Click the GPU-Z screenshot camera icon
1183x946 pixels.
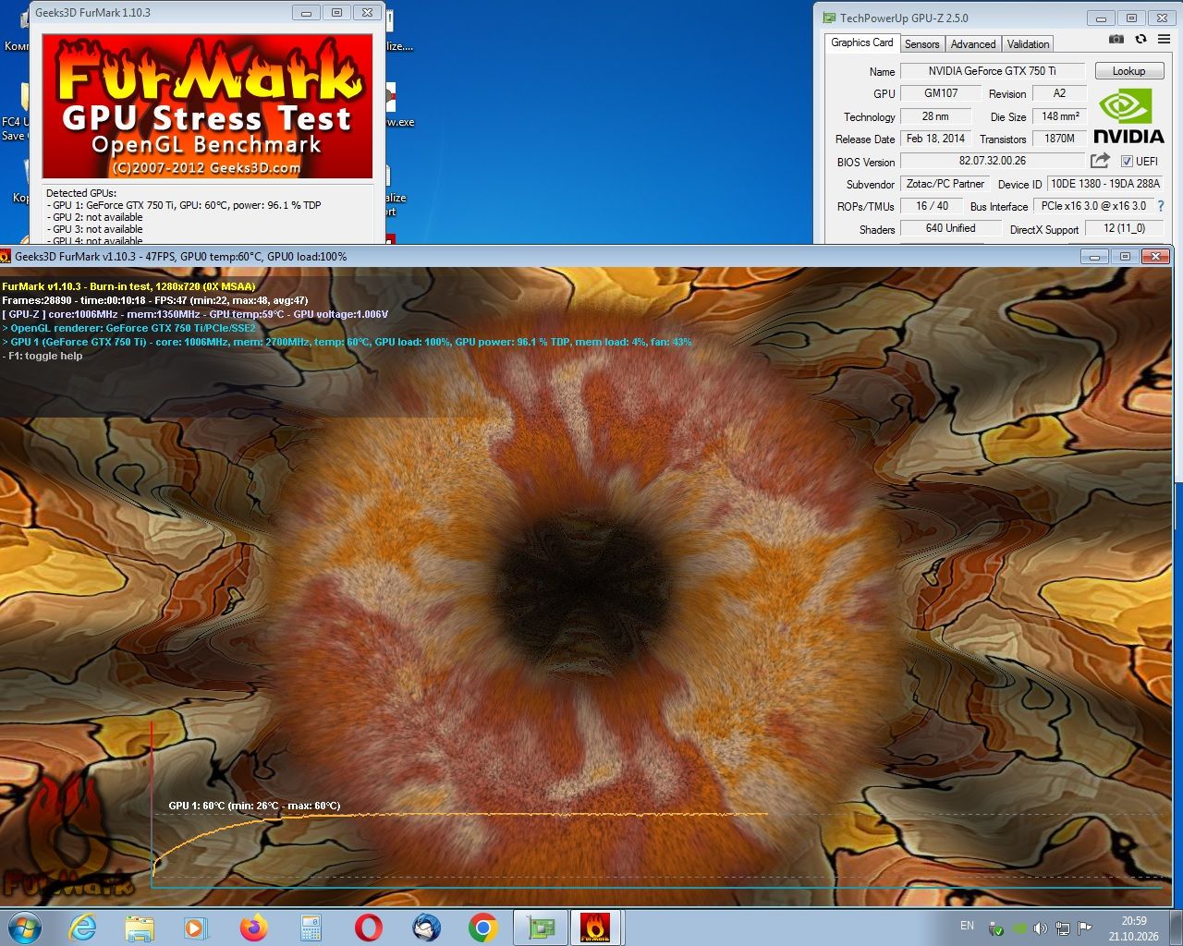pyautogui.click(x=1116, y=39)
